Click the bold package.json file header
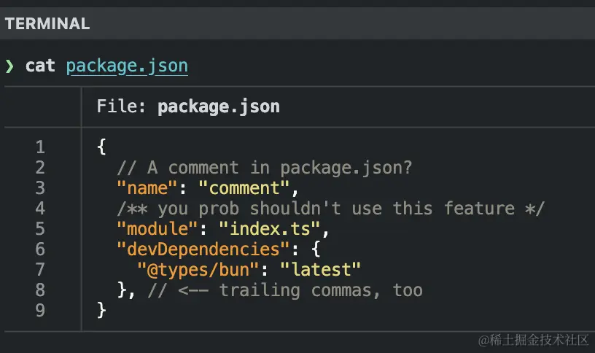 point(218,106)
